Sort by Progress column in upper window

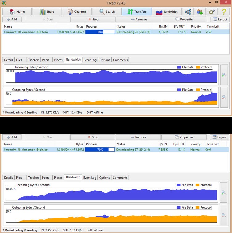tap(100, 26)
